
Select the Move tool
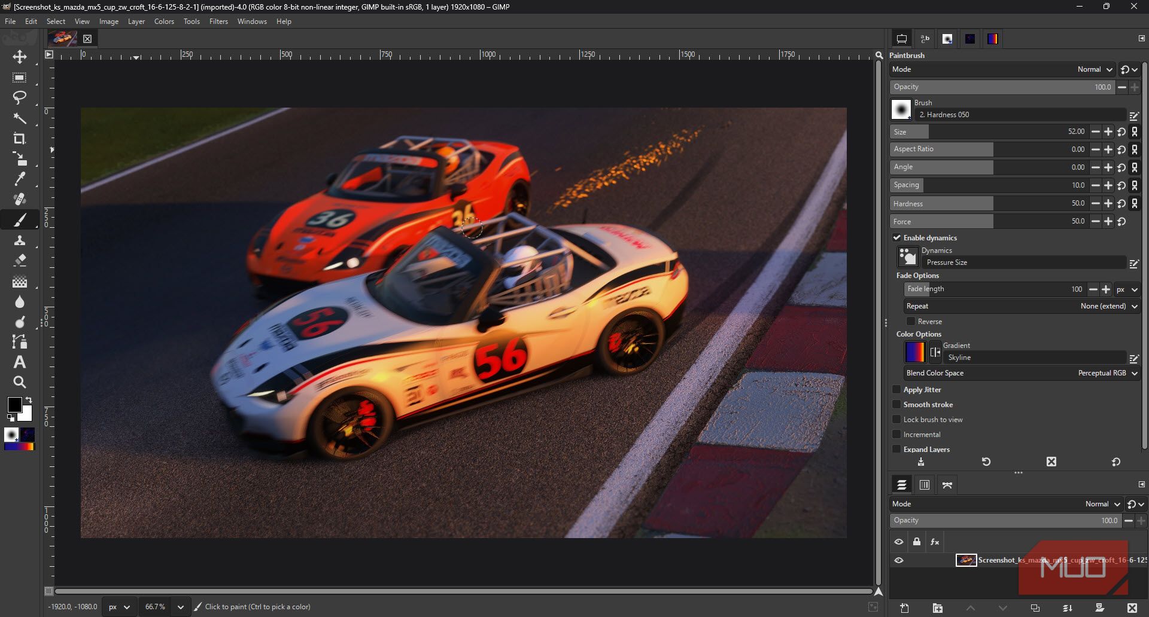click(20, 57)
